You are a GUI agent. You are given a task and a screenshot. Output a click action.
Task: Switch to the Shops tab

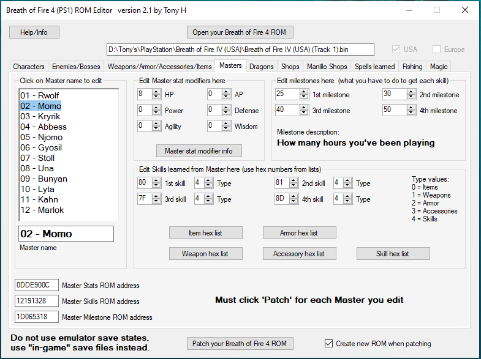pos(290,67)
